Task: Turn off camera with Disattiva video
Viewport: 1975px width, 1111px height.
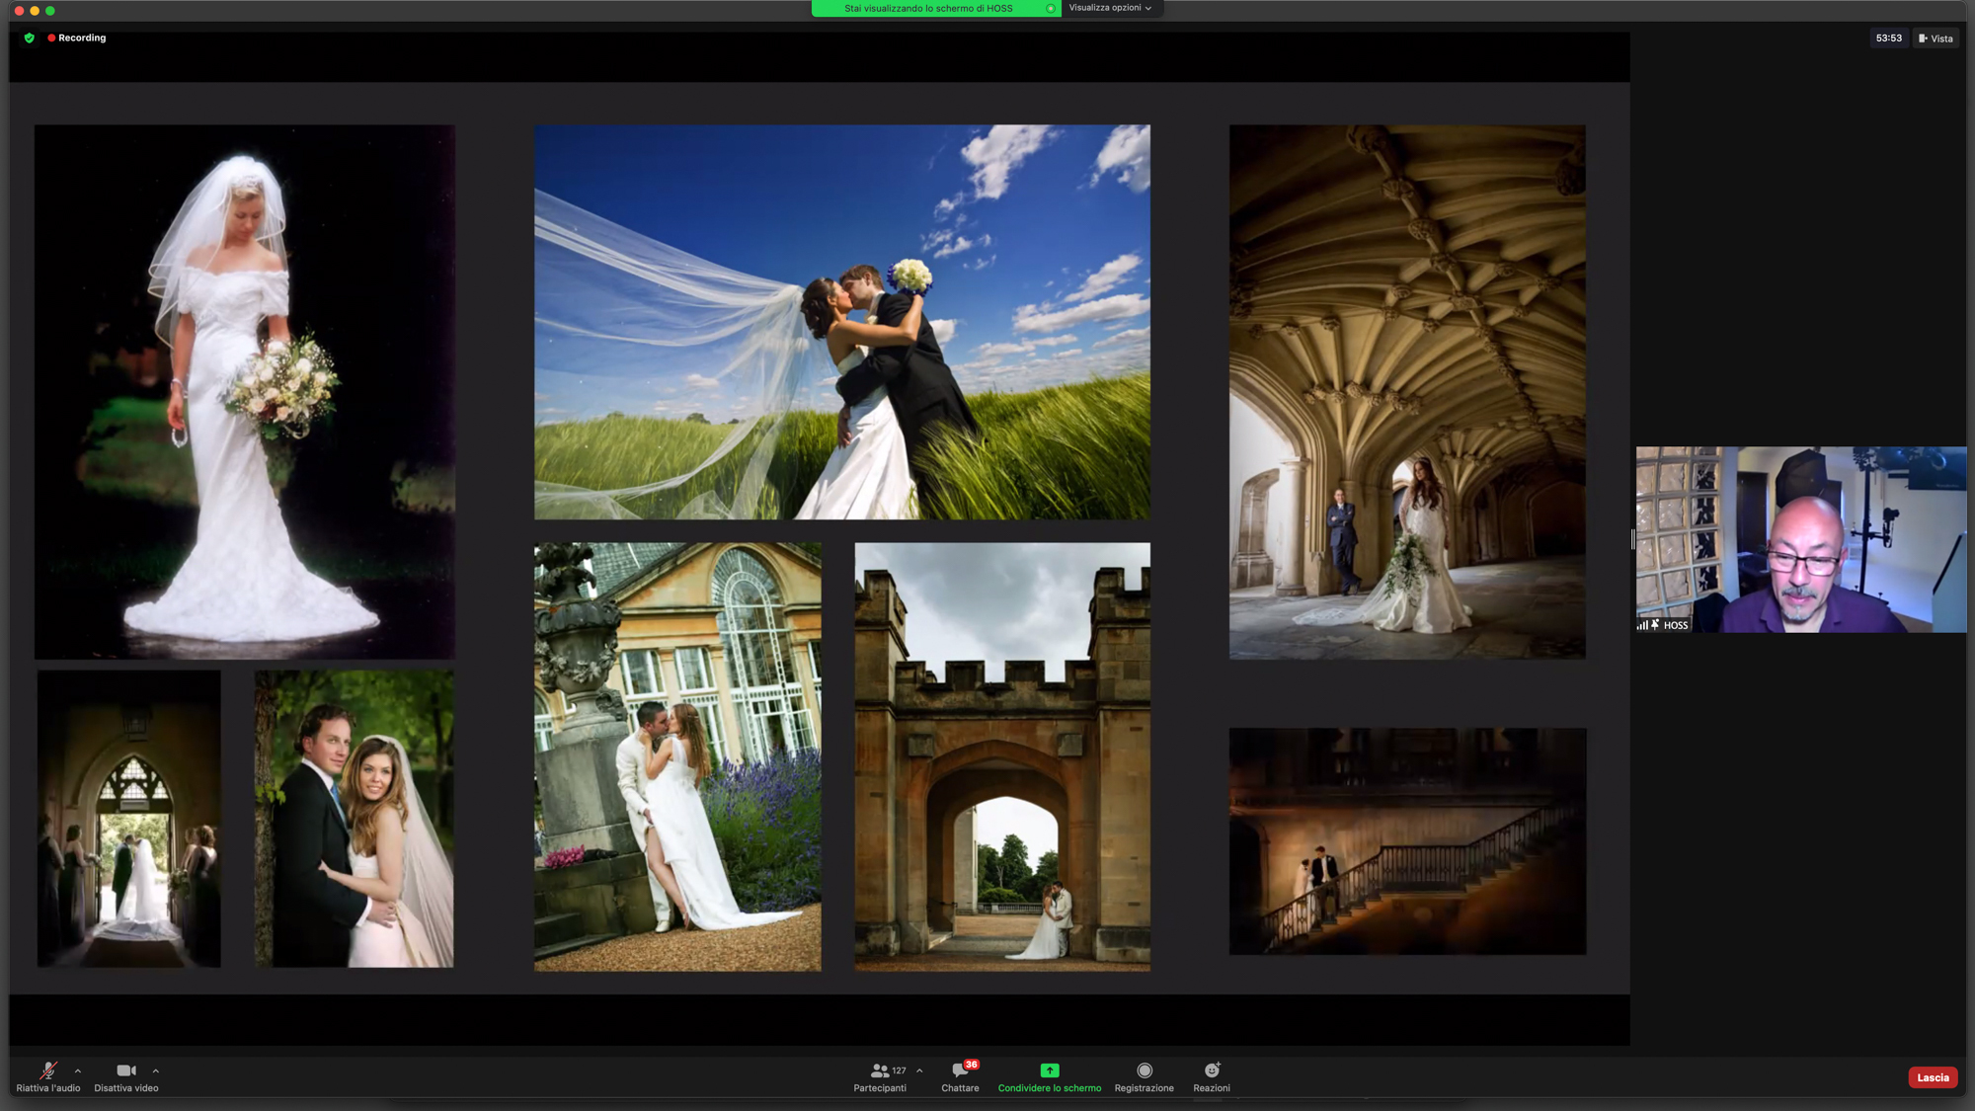Action: point(125,1071)
